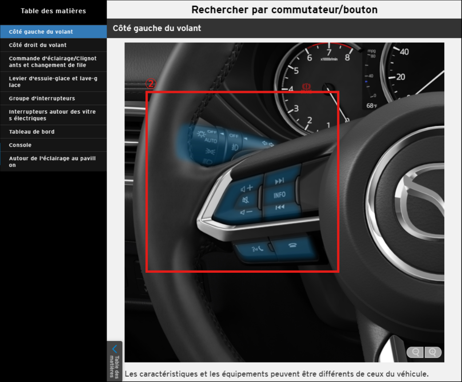Click the hang-up phone button
This screenshot has width=462, height=382.
coord(293,247)
